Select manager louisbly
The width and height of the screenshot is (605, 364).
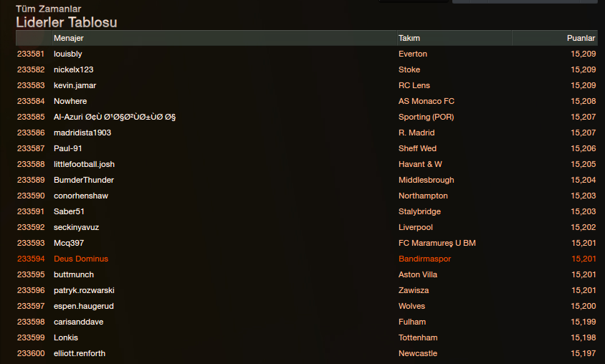click(x=68, y=54)
